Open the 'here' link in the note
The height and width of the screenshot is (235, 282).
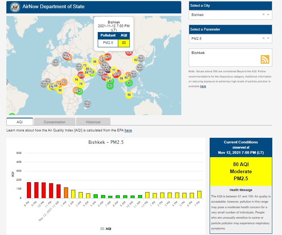(203, 86)
